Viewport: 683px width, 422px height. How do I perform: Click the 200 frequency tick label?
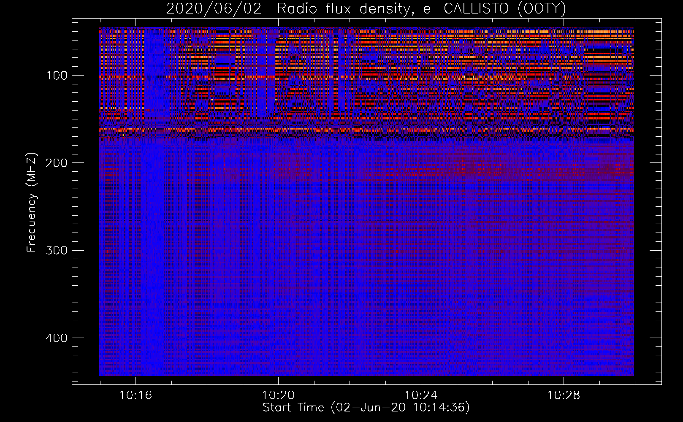[x=56, y=163]
